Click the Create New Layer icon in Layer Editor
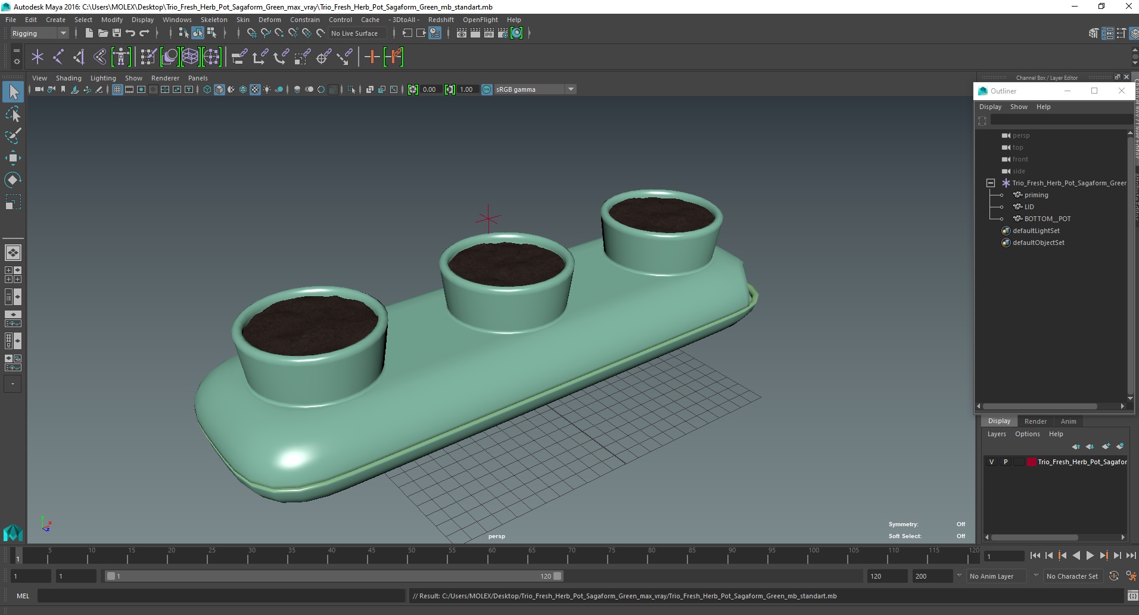 click(x=1106, y=446)
